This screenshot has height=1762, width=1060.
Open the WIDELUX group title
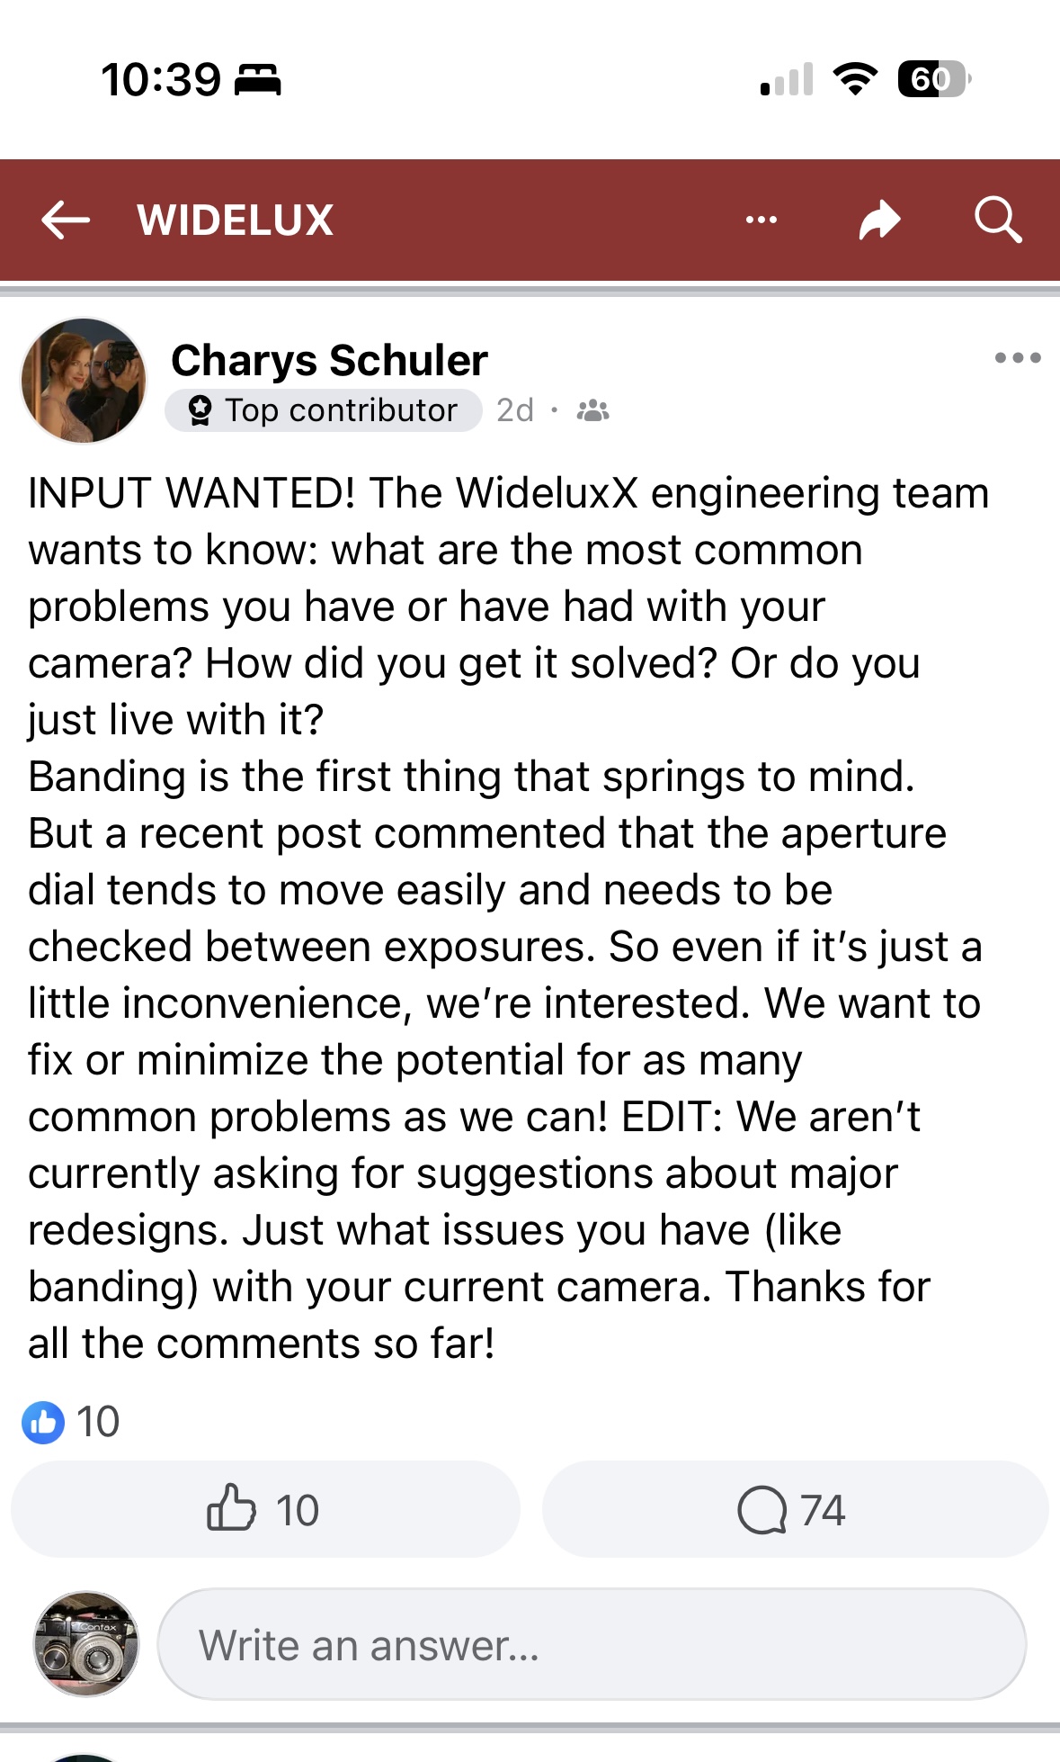pos(236,220)
